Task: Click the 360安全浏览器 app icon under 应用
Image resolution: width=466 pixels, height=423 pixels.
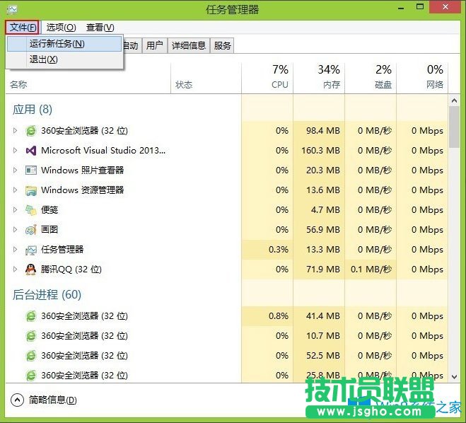Action: (x=31, y=131)
